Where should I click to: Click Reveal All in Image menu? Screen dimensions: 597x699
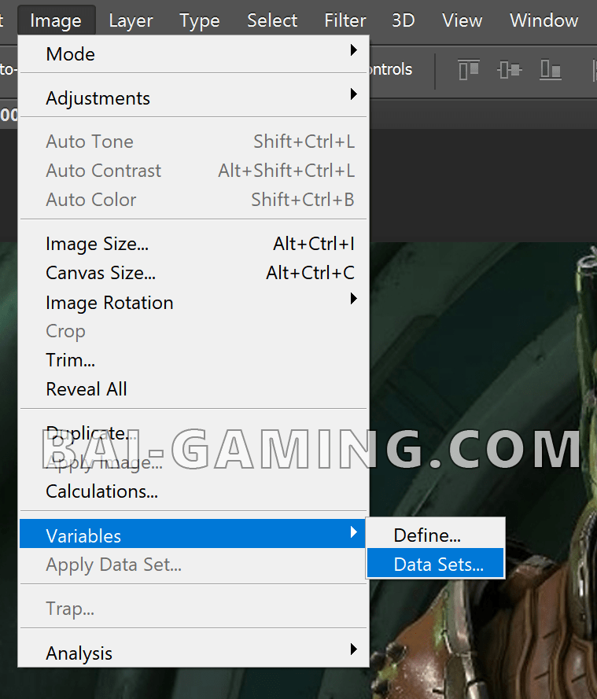(x=87, y=389)
